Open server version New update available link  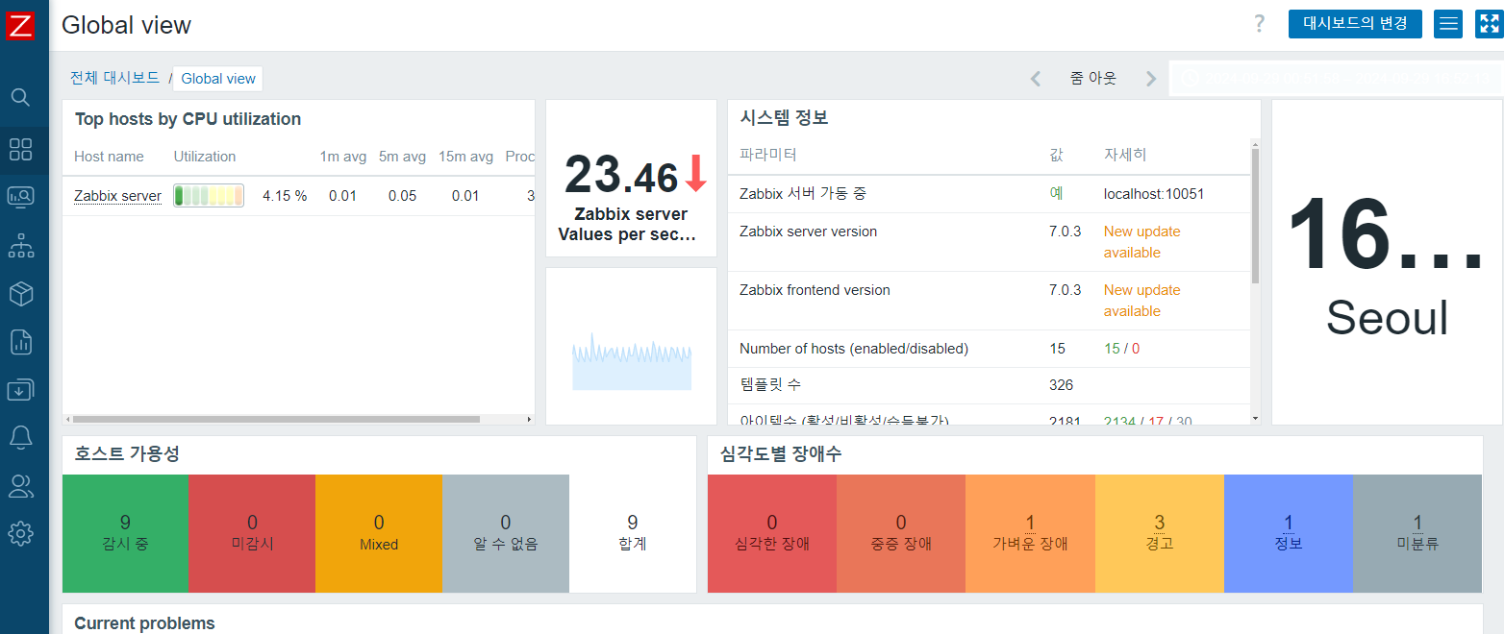click(1141, 242)
